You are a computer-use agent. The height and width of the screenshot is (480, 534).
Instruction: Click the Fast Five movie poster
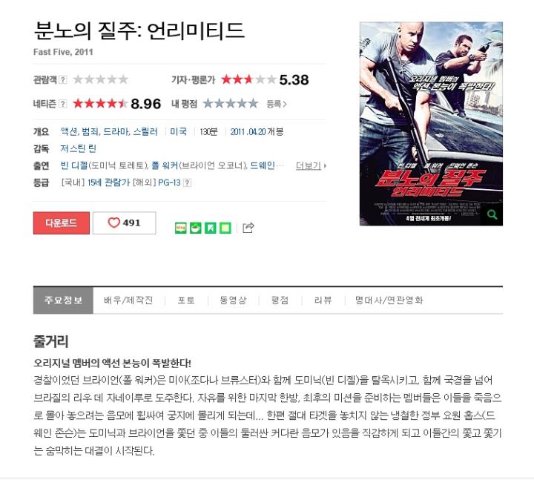point(431,124)
